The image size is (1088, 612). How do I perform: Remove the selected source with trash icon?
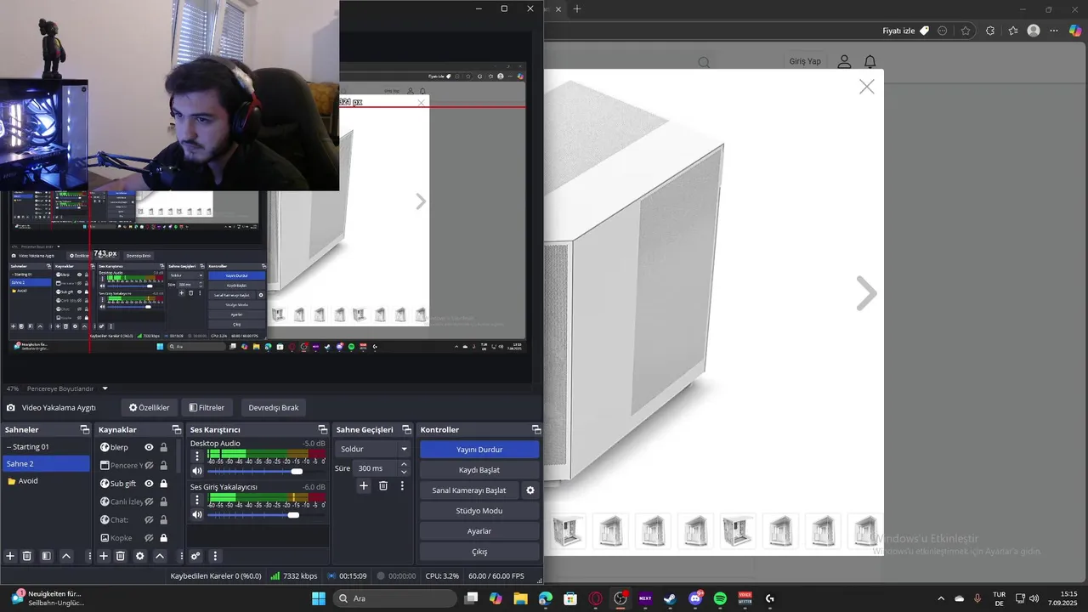point(121,556)
